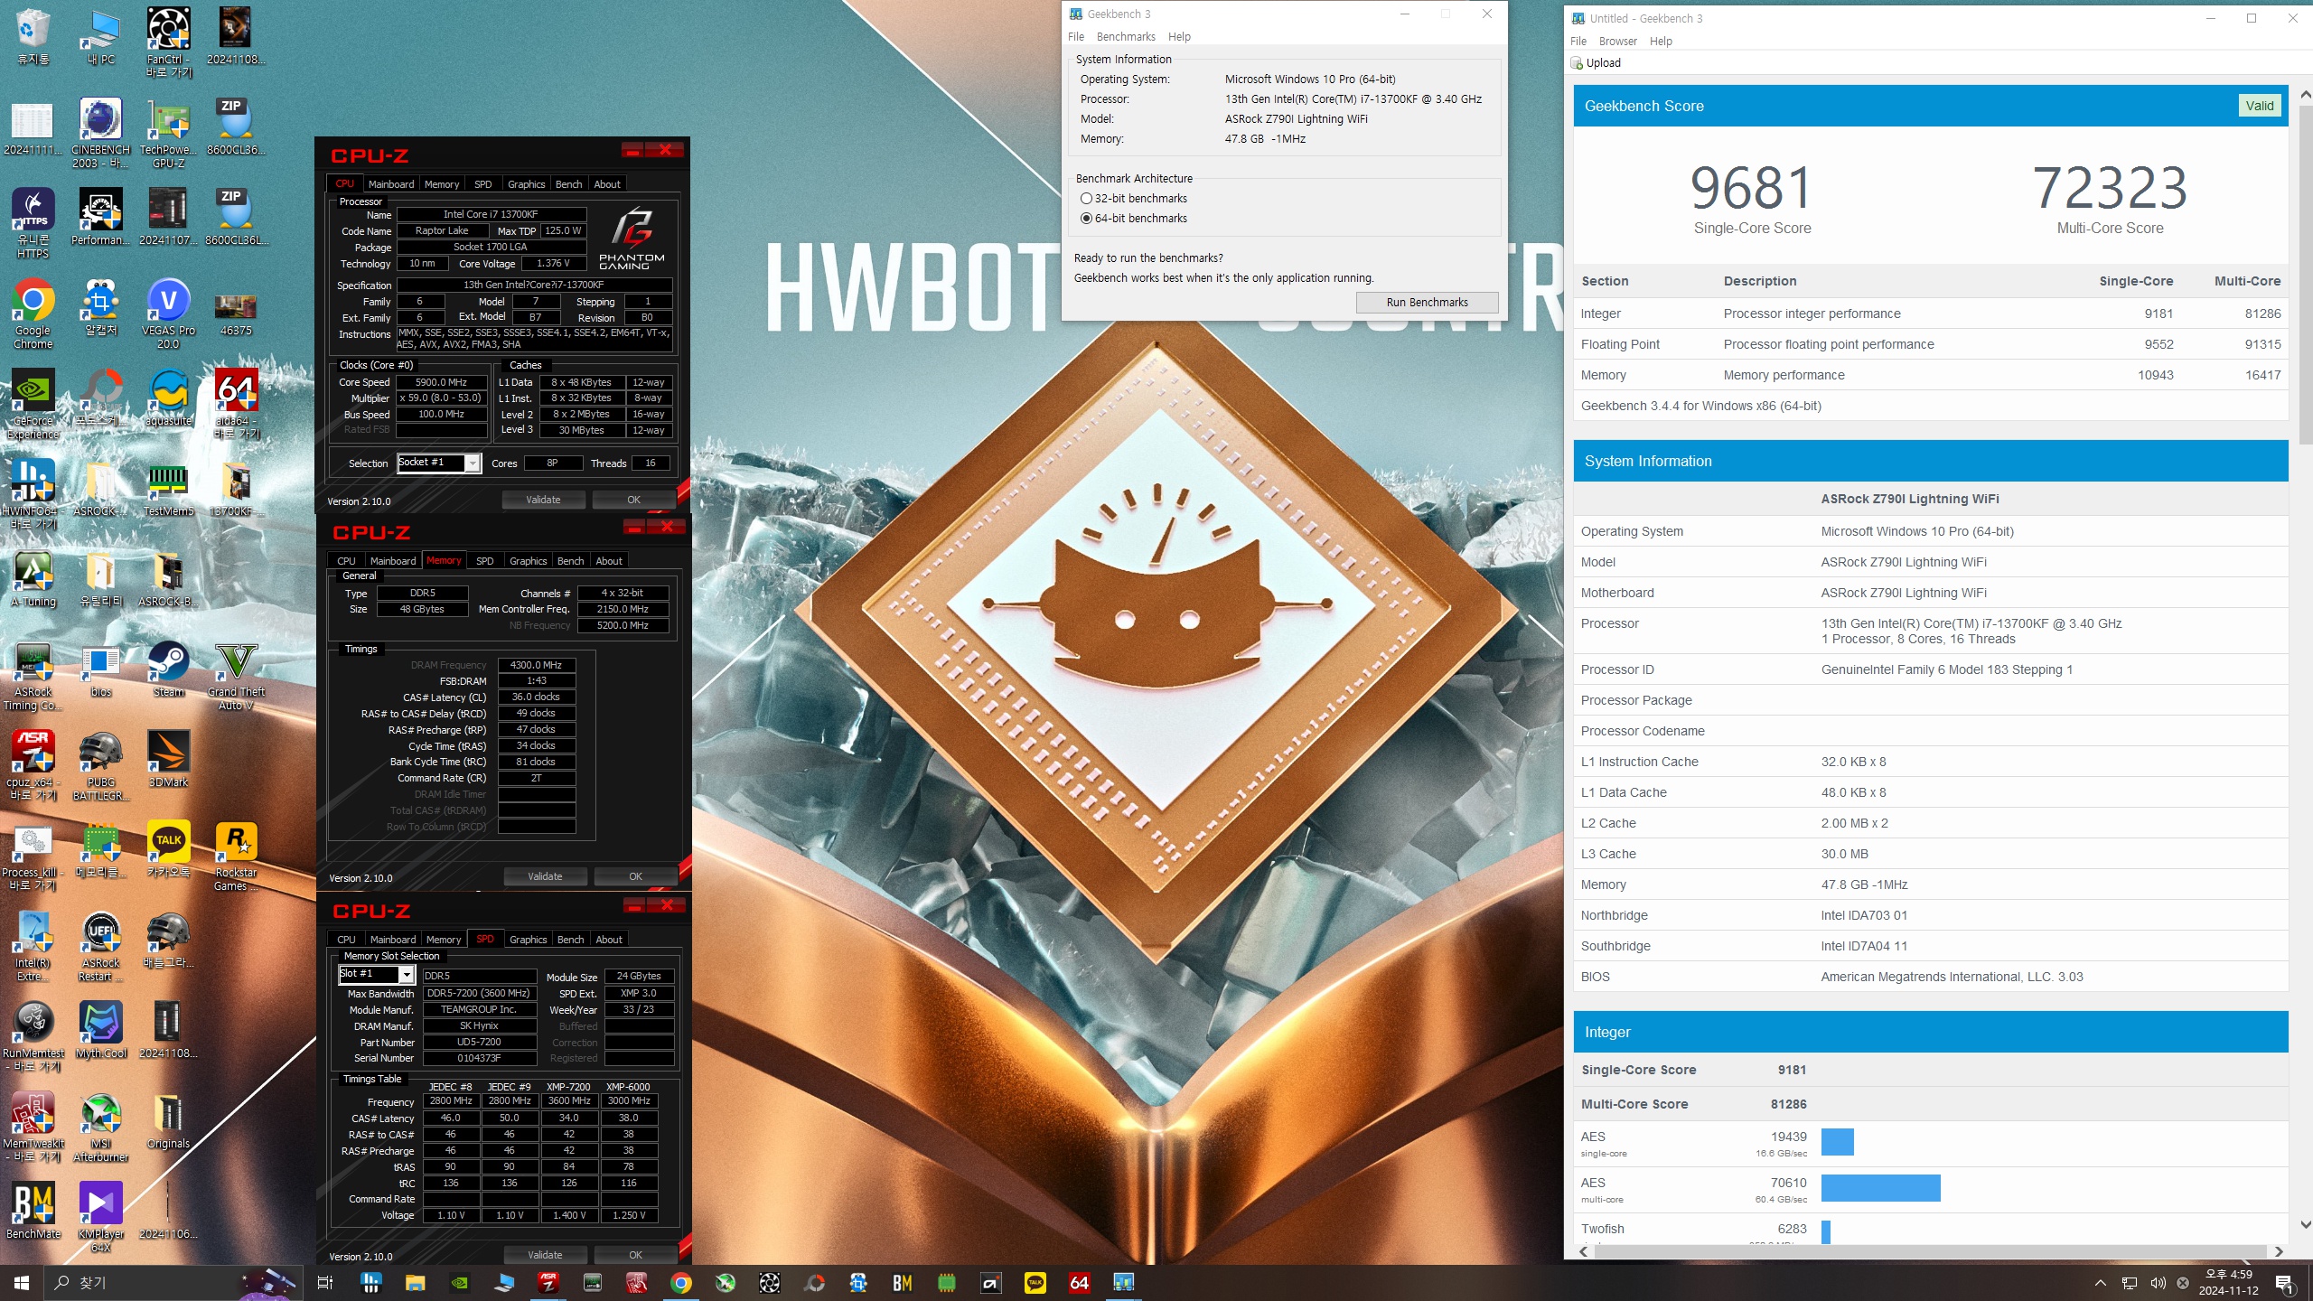
Task: Click Validate in CPU-Z SPD window
Action: 545,1255
